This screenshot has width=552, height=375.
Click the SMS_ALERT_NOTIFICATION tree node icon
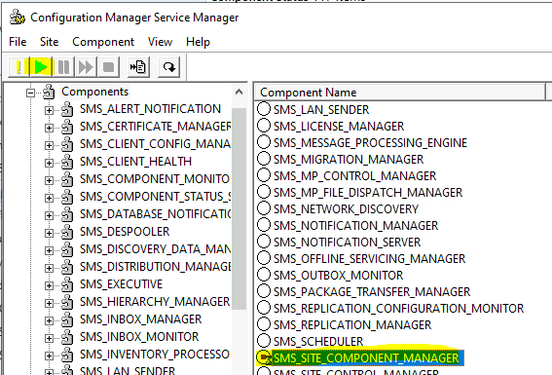67,109
